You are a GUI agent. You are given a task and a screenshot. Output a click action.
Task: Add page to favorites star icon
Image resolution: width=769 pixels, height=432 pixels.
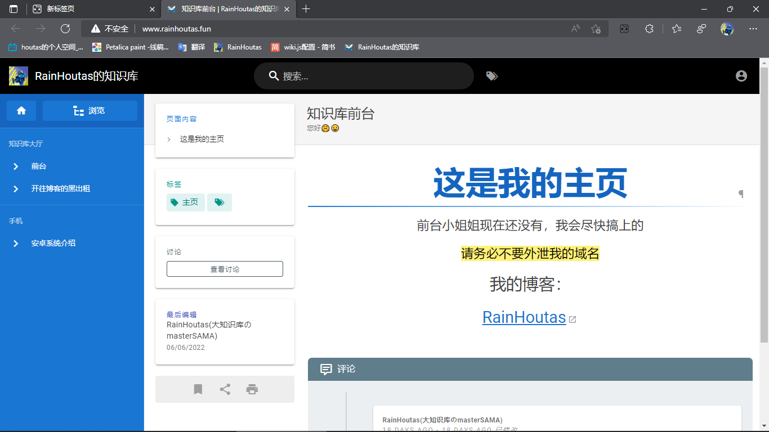(596, 29)
